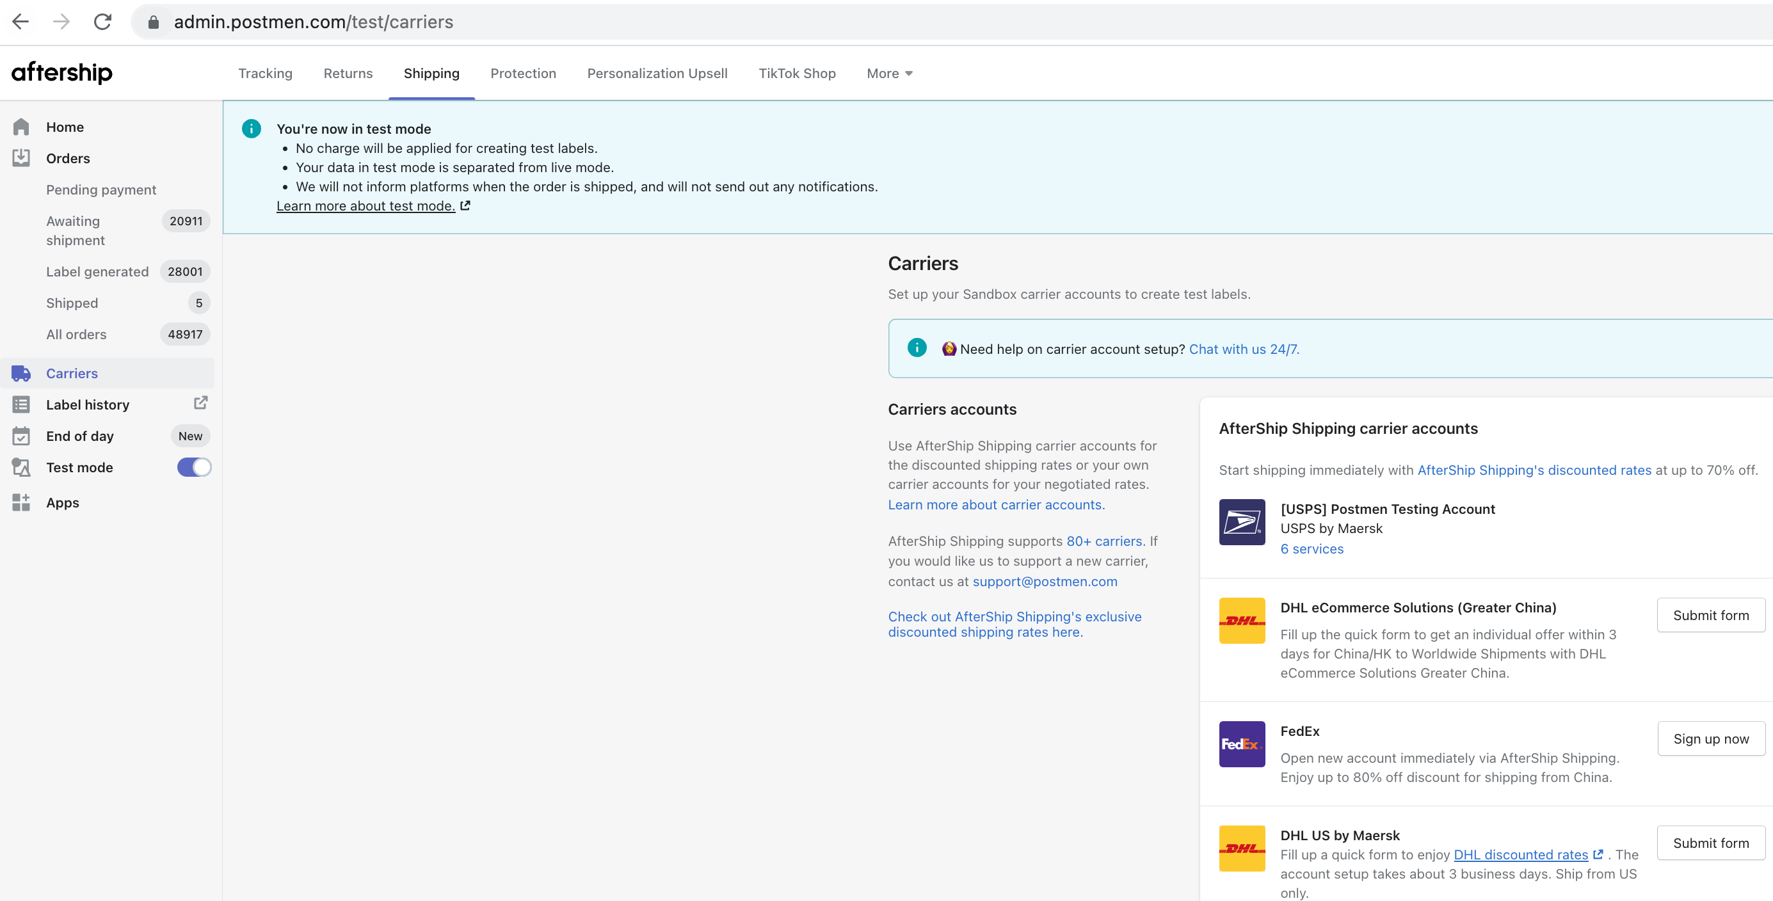1773x901 pixels.
Task: Click '[USPS] Postmen Testing Account' title
Action: tap(1388, 509)
